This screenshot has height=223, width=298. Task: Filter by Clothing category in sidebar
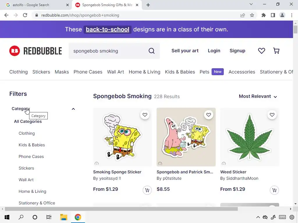point(26,133)
